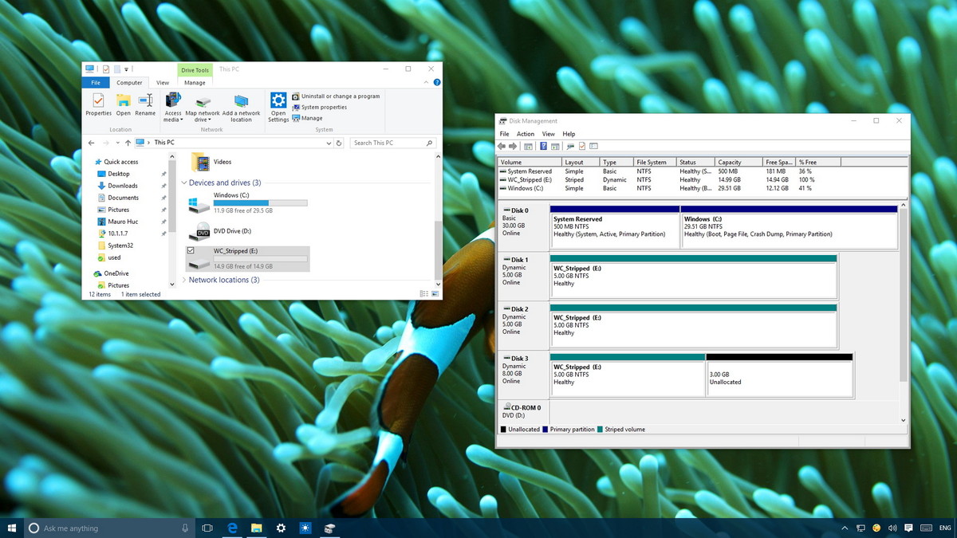
Task: Open the address bar history dropdown
Action: tap(329, 143)
